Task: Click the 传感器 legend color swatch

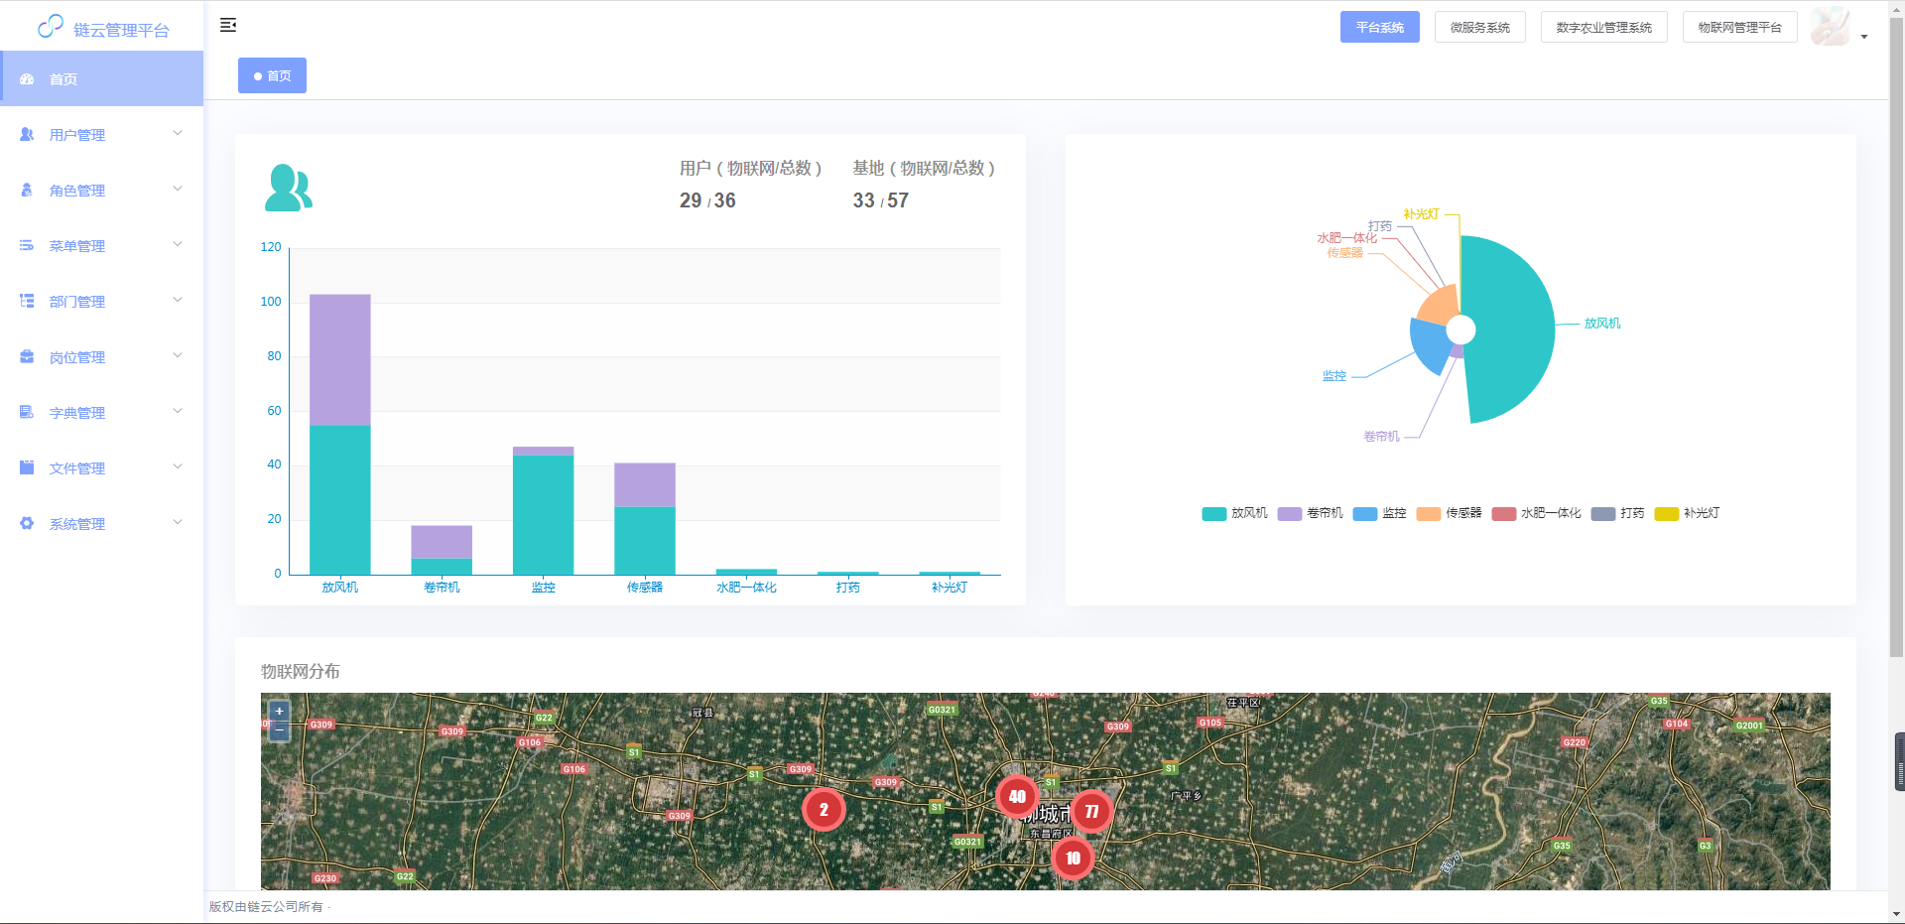Action: (x=1428, y=514)
